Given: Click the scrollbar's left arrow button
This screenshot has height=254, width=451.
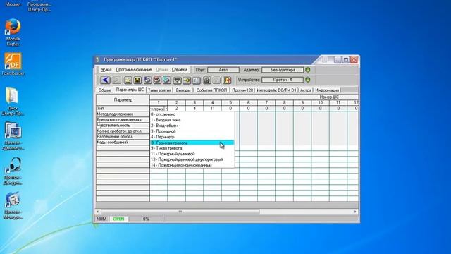Looking at the screenshot, I should coord(98,212).
